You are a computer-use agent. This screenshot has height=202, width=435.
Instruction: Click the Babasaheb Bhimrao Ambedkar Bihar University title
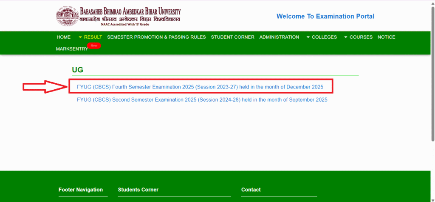(130, 12)
